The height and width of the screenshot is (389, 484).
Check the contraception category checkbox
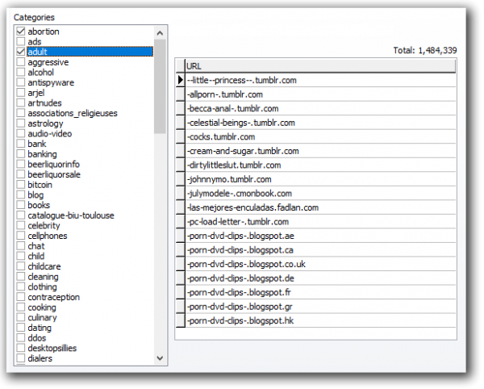tap(21, 297)
